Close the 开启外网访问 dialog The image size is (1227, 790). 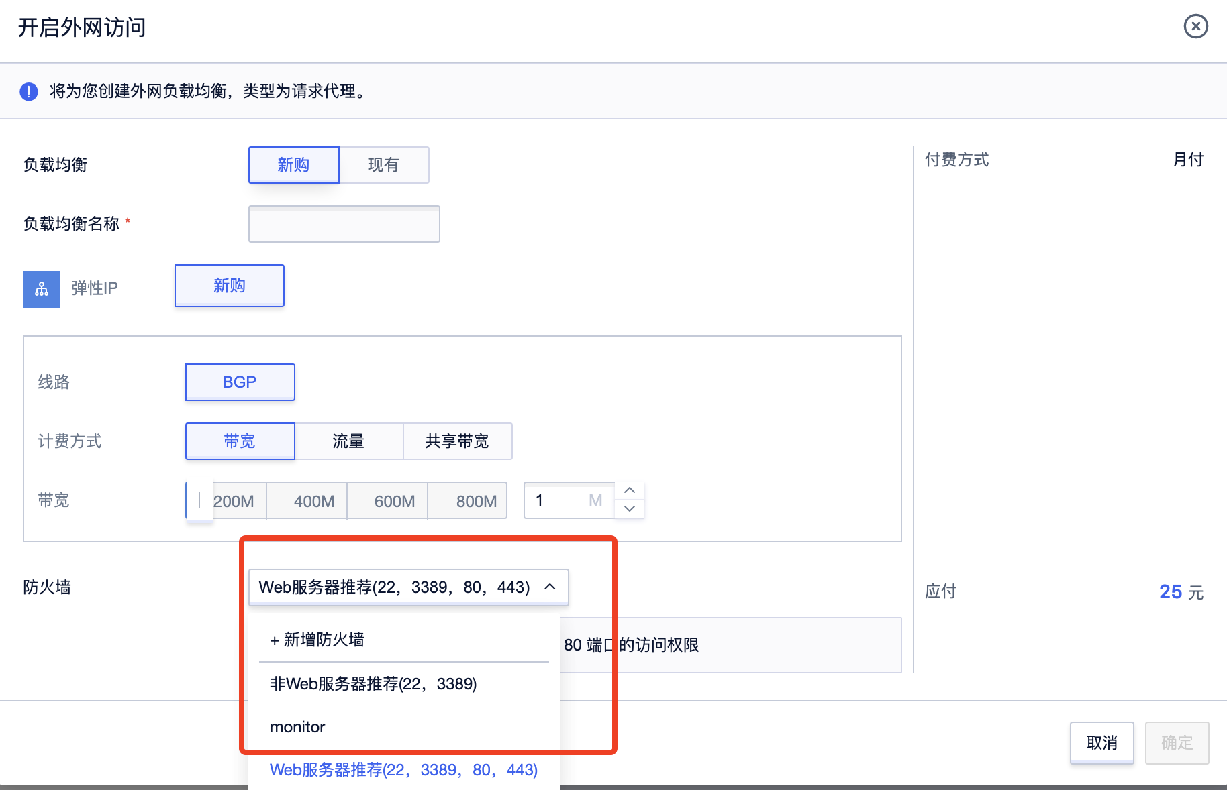[x=1195, y=27]
